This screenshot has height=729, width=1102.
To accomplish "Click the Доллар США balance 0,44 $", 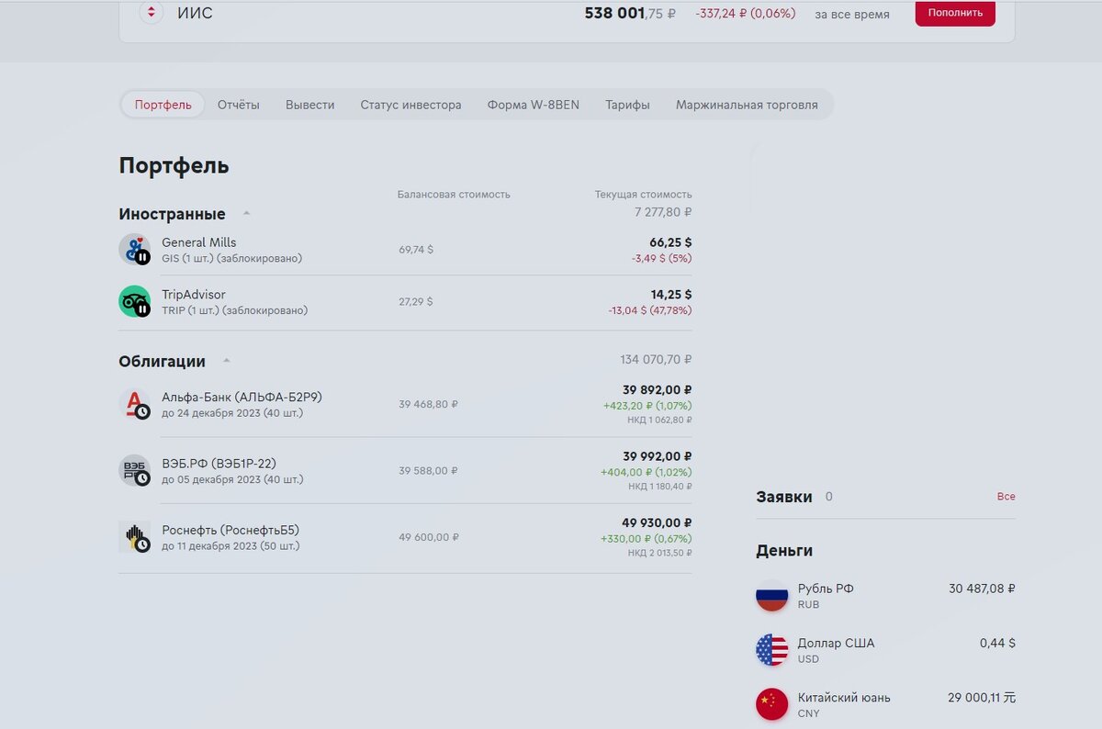I will click(997, 643).
